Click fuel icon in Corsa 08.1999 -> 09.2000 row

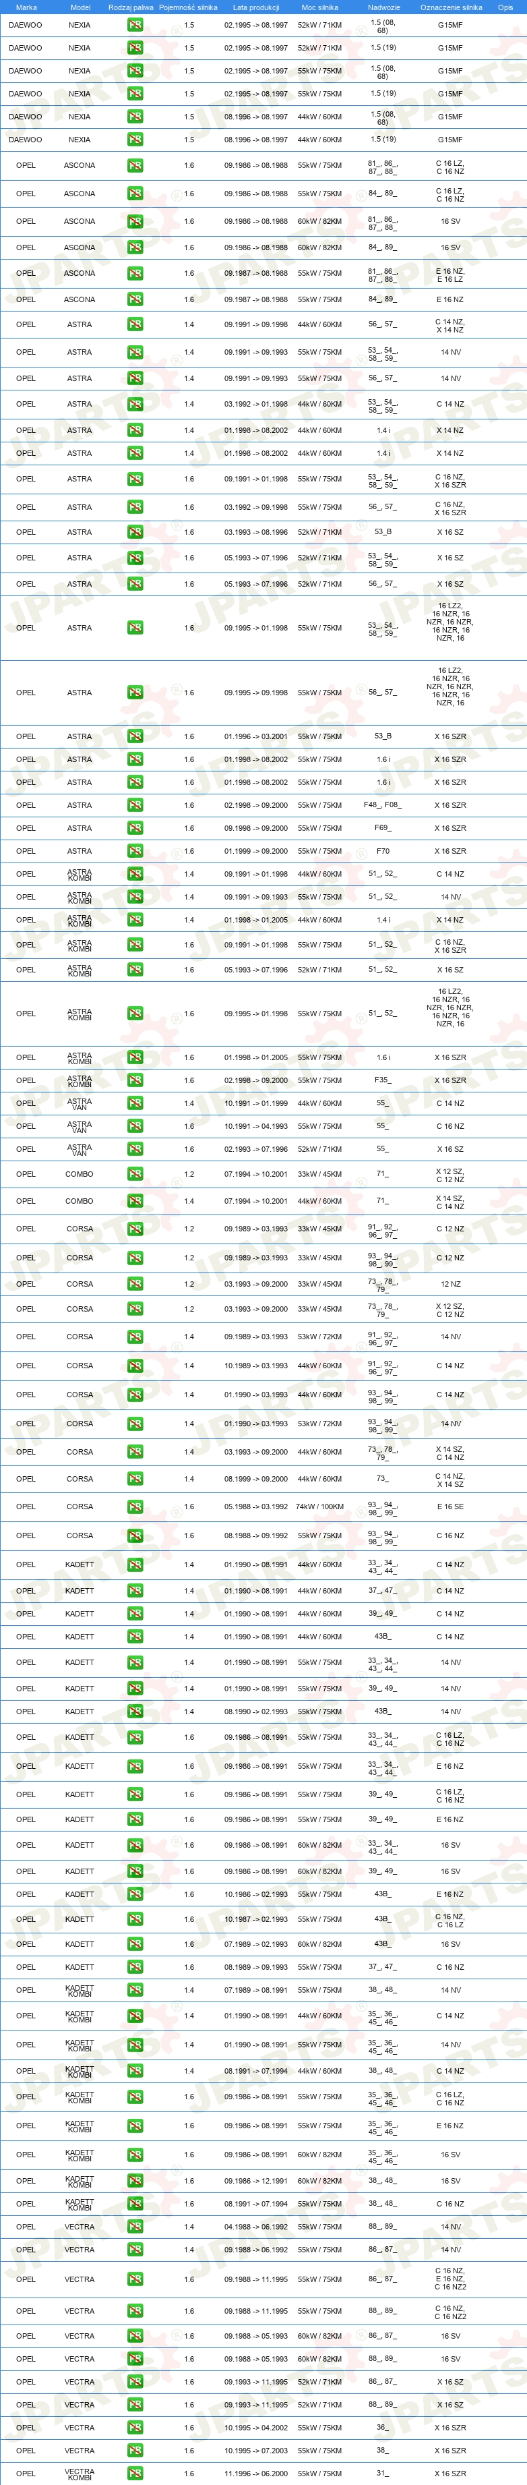tap(135, 1479)
